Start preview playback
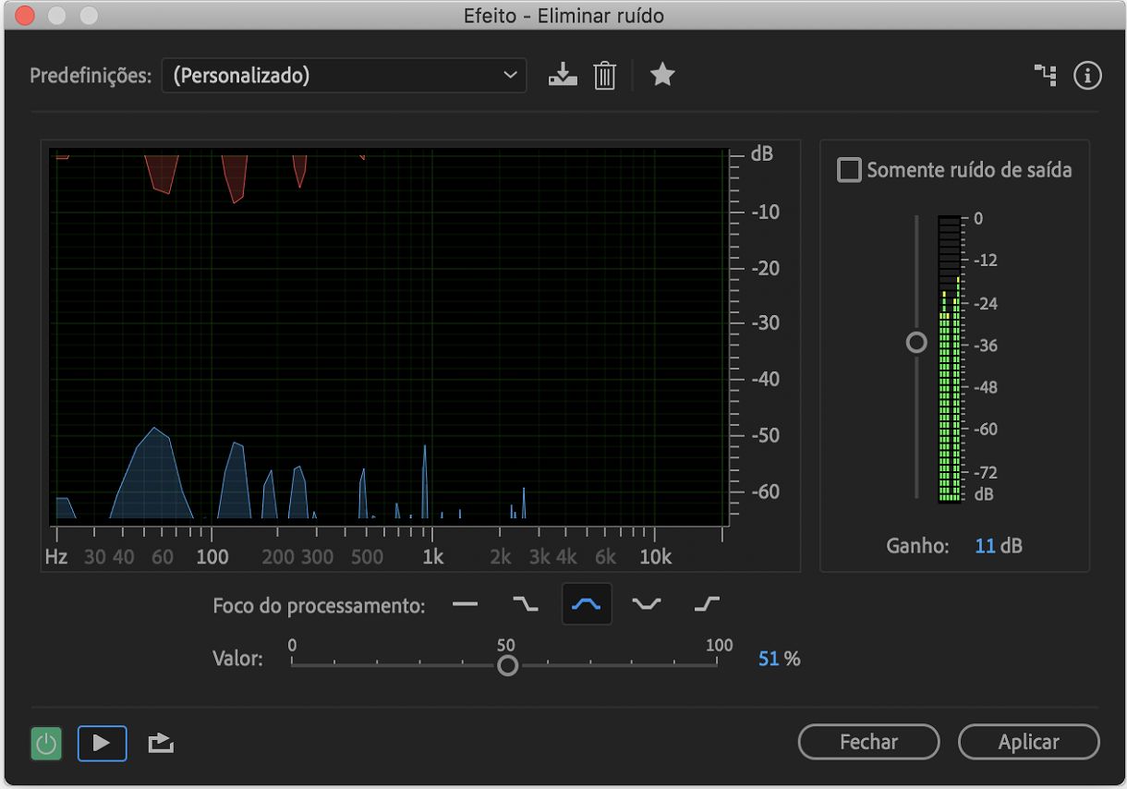 (x=102, y=743)
